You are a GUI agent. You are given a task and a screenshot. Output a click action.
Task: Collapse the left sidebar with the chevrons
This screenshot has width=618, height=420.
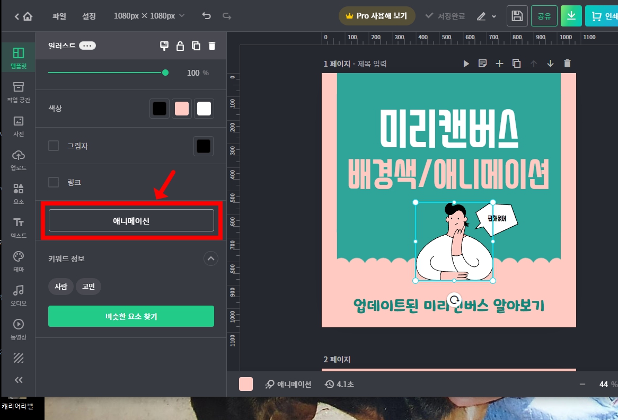pyautogui.click(x=18, y=379)
